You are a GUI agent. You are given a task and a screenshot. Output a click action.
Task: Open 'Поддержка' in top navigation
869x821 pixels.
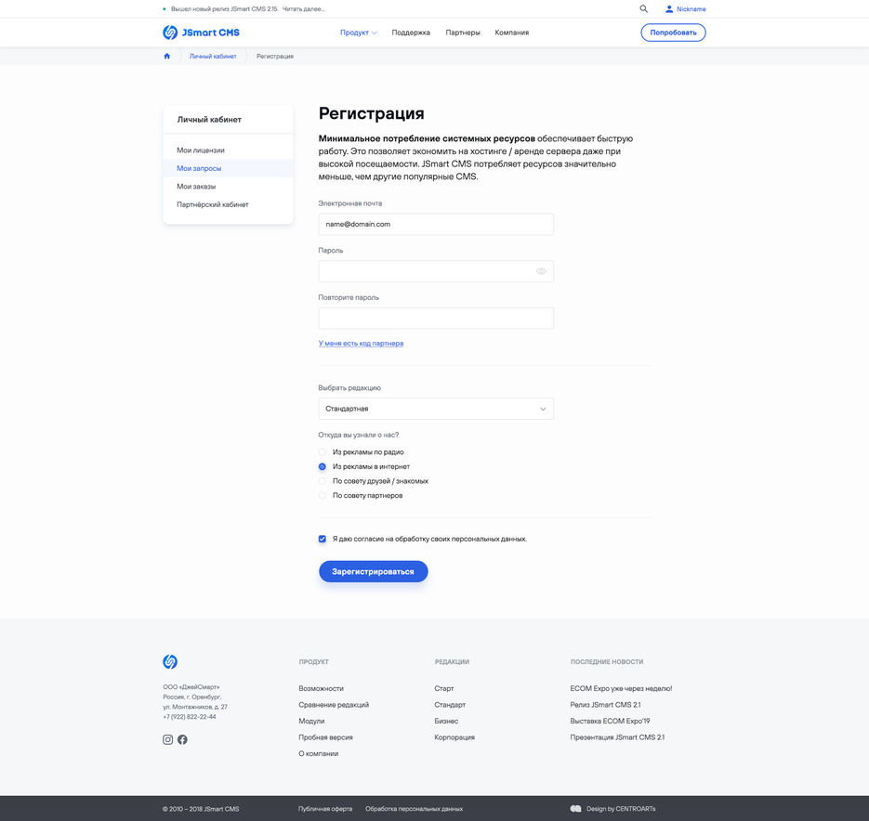coord(411,33)
